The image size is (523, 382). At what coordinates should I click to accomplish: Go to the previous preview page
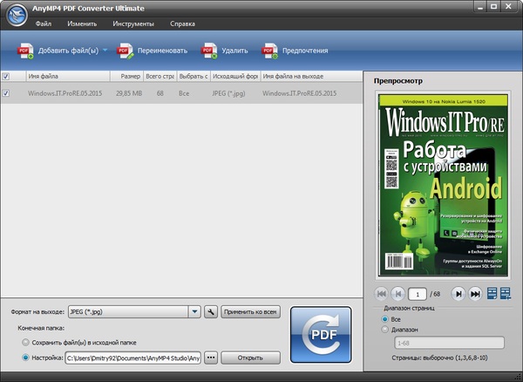[397, 294]
